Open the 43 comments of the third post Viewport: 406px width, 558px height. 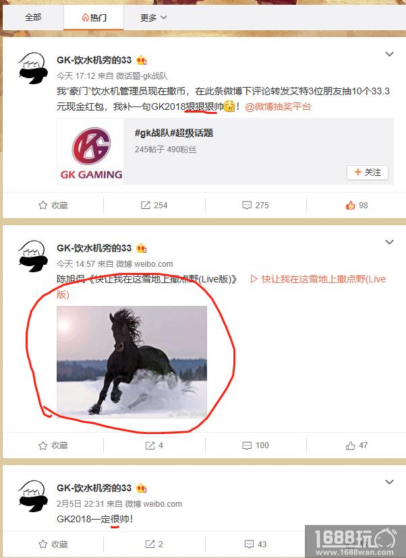point(256,544)
